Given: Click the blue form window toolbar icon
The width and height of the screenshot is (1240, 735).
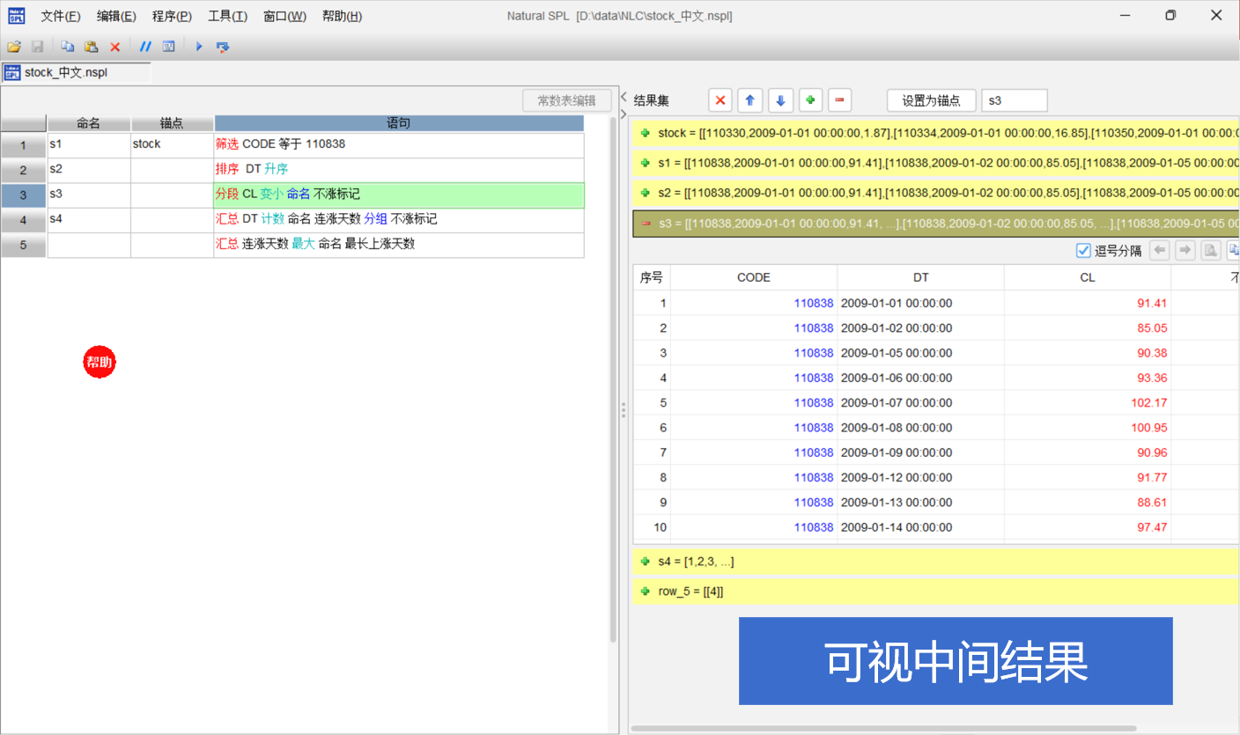Looking at the screenshot, I should [x=168, y=47].
